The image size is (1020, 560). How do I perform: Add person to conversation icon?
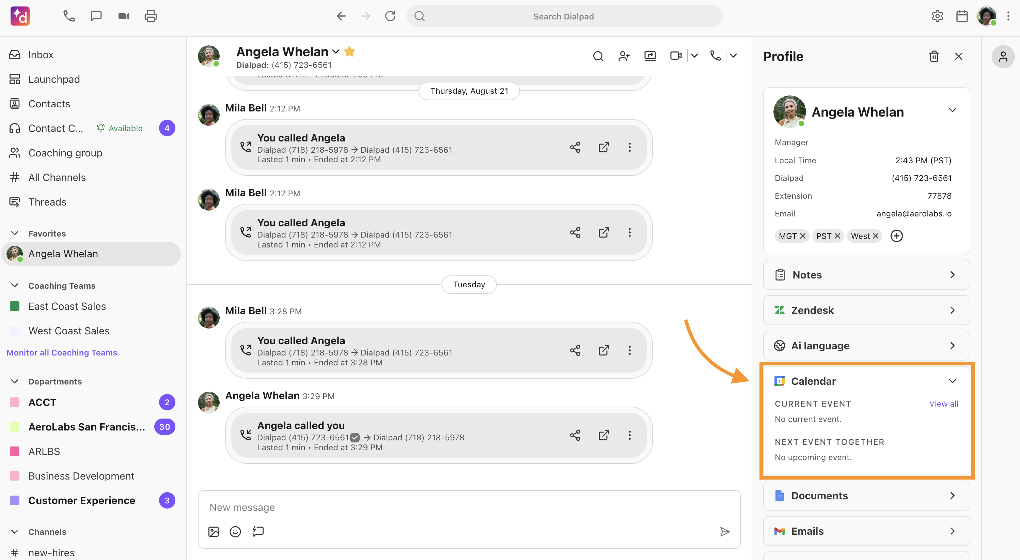tap(624, 56)
